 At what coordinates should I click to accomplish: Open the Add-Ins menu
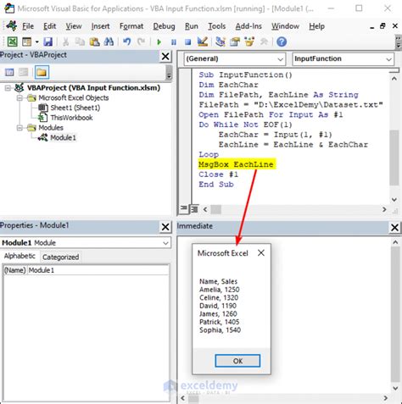point(248,26)
